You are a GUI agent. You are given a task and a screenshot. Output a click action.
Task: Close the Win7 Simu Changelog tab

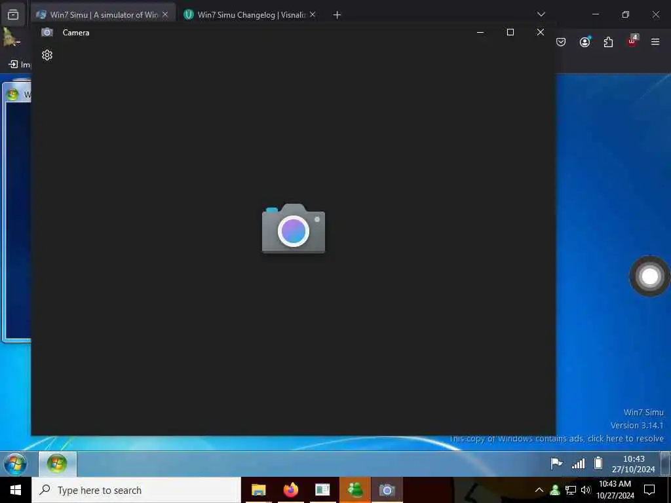coord(313,14)
